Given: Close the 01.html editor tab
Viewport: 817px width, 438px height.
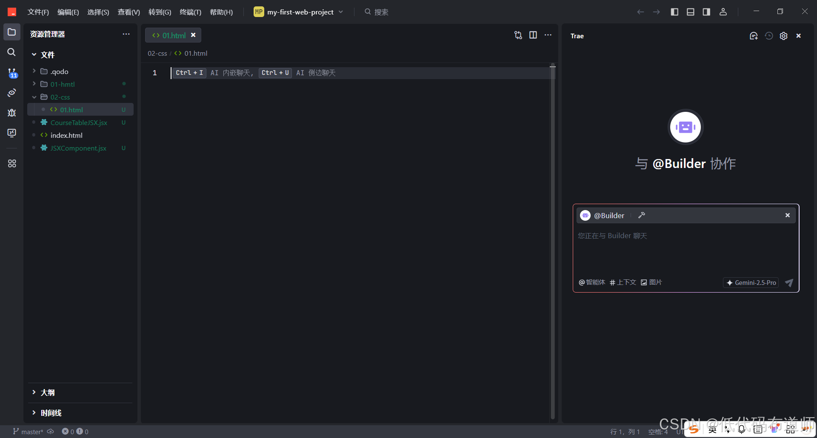Looking at the screenshot, I should click(x=193, y=35).
